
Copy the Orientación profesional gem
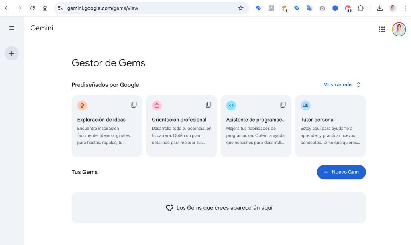pos(208,105)
